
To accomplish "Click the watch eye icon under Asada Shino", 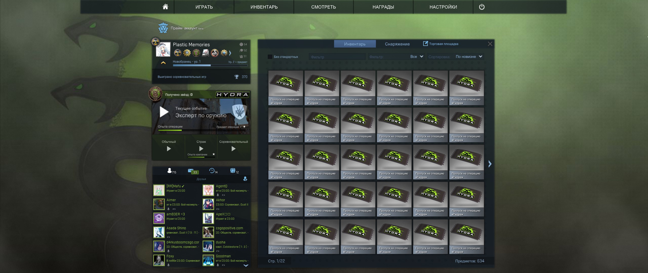I will click(168, 237).
